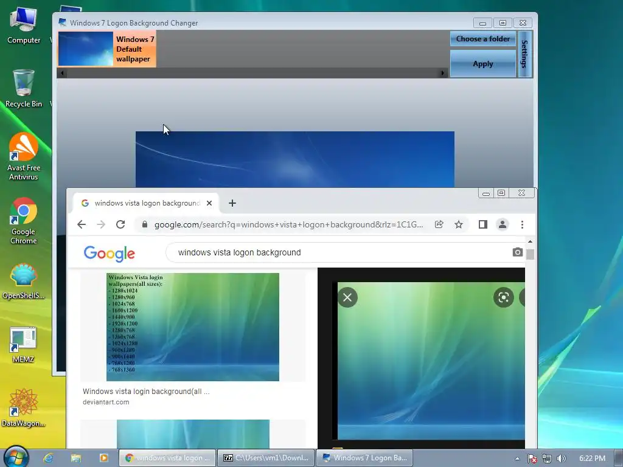
Task: Click the Google Lens icon on preview image
Action: pyautogui.click(x=503, y=297)
